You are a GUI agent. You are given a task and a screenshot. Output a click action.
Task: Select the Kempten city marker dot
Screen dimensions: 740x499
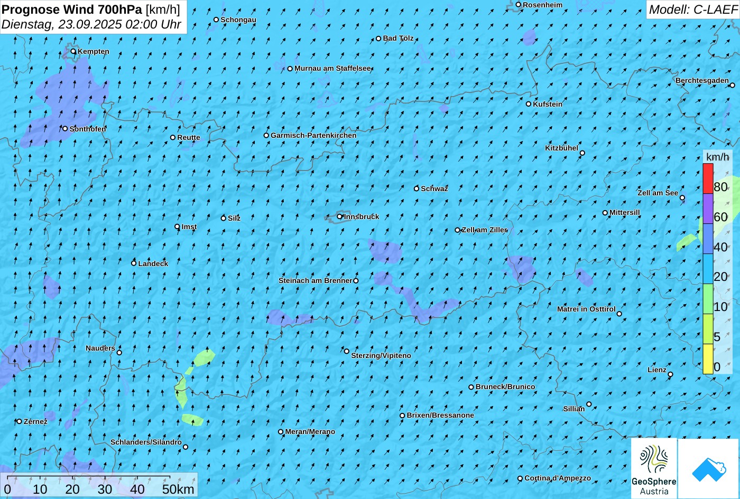(x=73, y=51)
